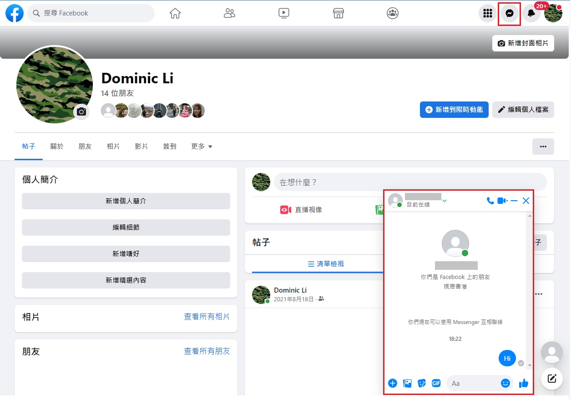Click 新增精選內容 button

click(x=126, y=280)
